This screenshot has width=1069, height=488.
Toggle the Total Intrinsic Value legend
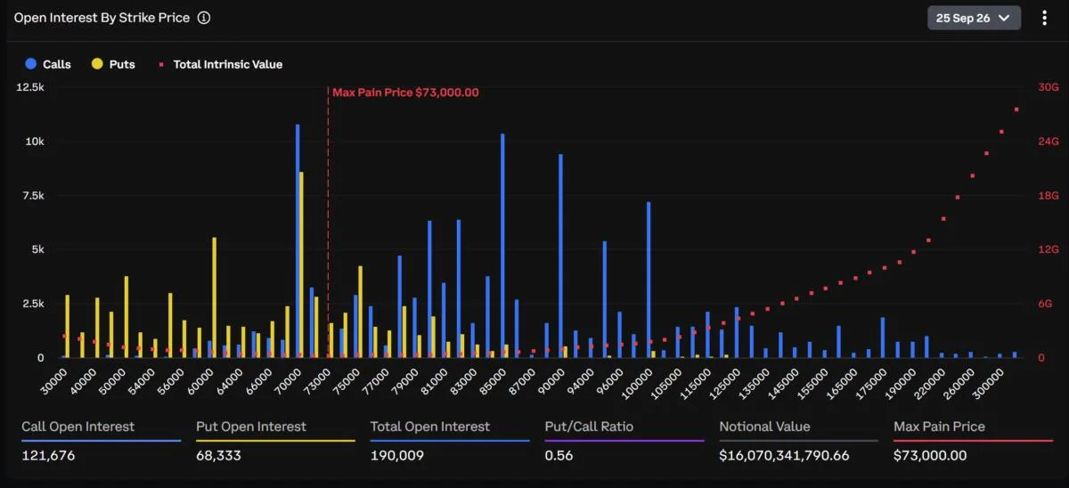click(220, 64)
